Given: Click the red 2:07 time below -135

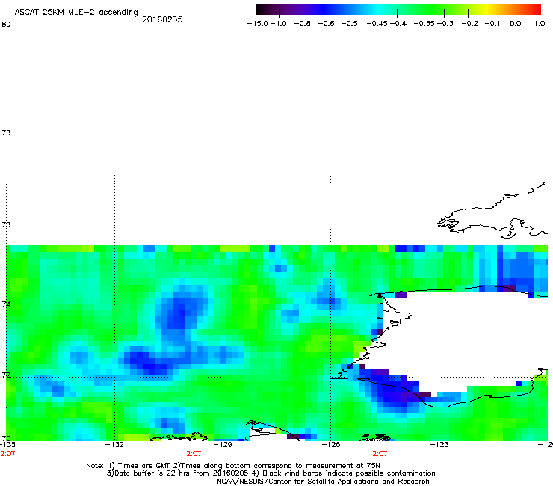Looking at the screenshot, I should pos(7,454).
